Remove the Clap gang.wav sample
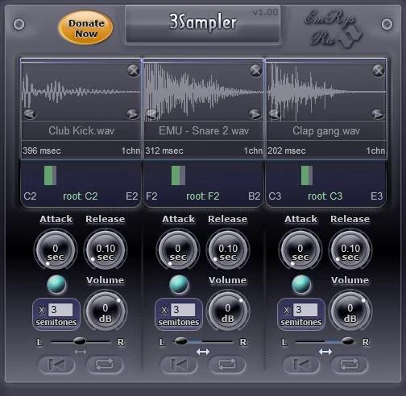Viewport: 406px width, 396px height. coord(378,71)
